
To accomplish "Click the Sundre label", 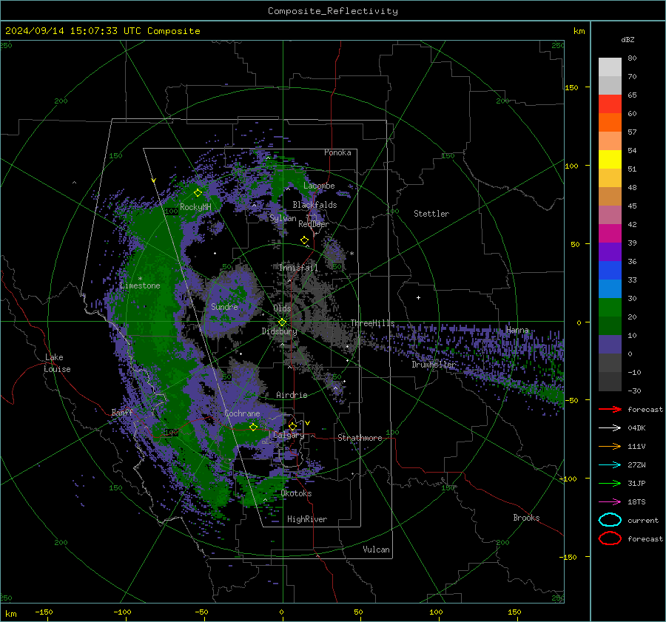I will click(224, 306).
